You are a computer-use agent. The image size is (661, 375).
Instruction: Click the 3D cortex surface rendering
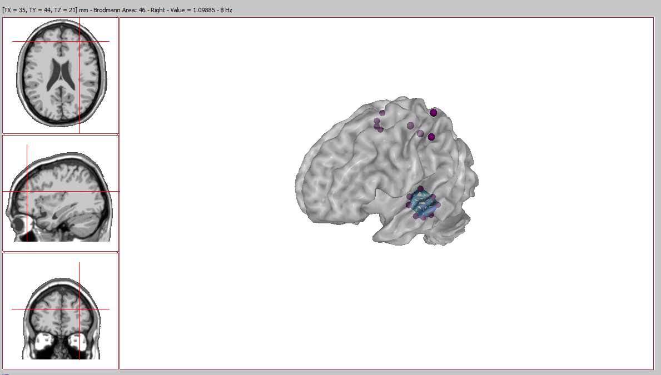(386, 172)
